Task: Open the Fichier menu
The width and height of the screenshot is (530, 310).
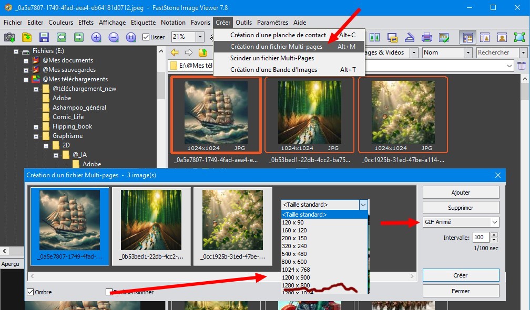Action: pyautogui.click(x=13, y=23)
